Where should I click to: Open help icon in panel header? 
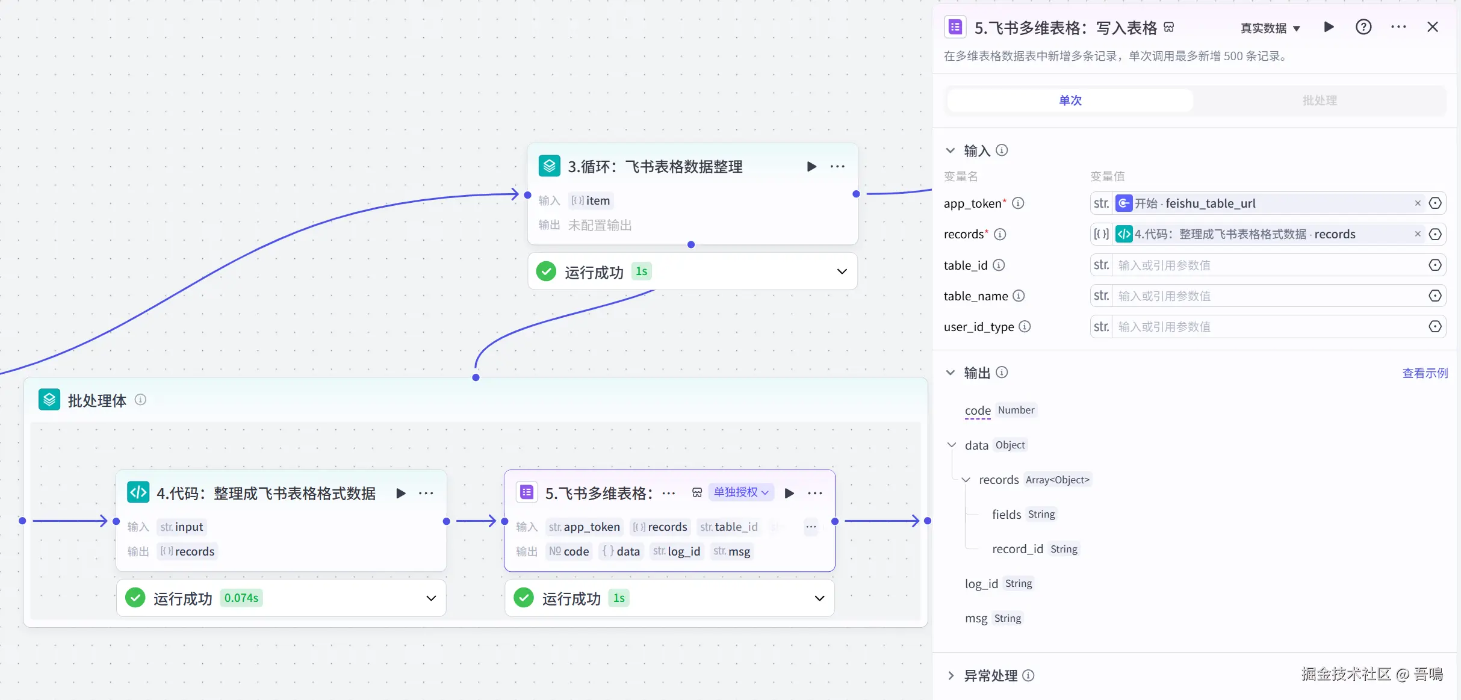coord(1363,27)
